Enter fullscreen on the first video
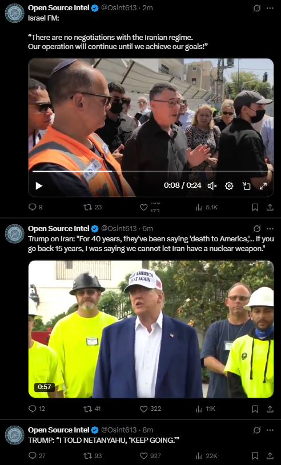Viewport: 281px width, 465px height. pyautogui.click(x=263, y=186)
